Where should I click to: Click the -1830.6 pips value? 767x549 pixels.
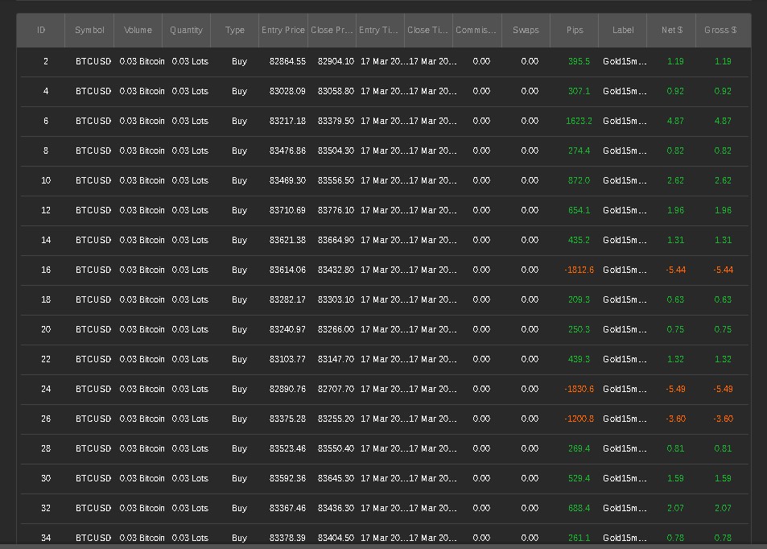tap(579, 390)
